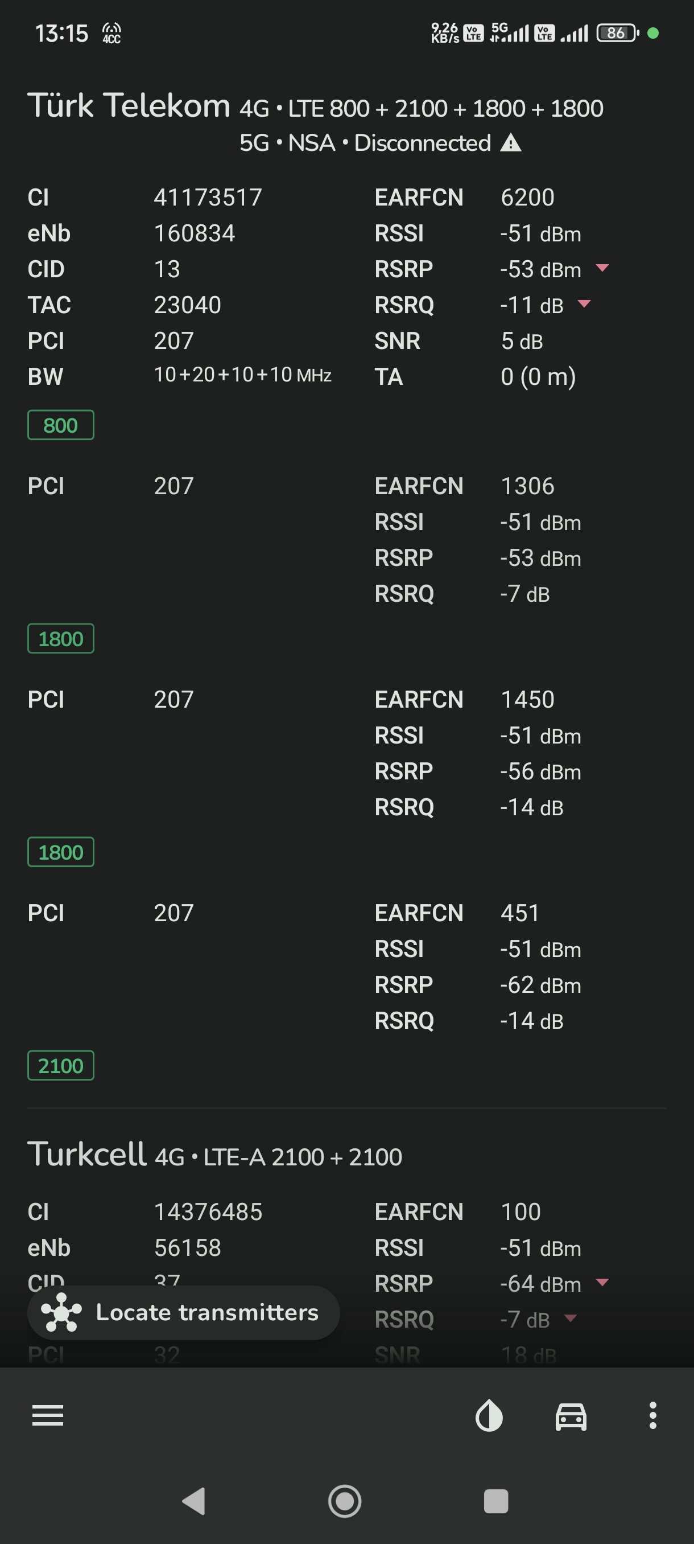This screenshot has height=1544, width=694.
Task: Tap the 4CC hotspot status bar icon
Action: tap(111, 33)
